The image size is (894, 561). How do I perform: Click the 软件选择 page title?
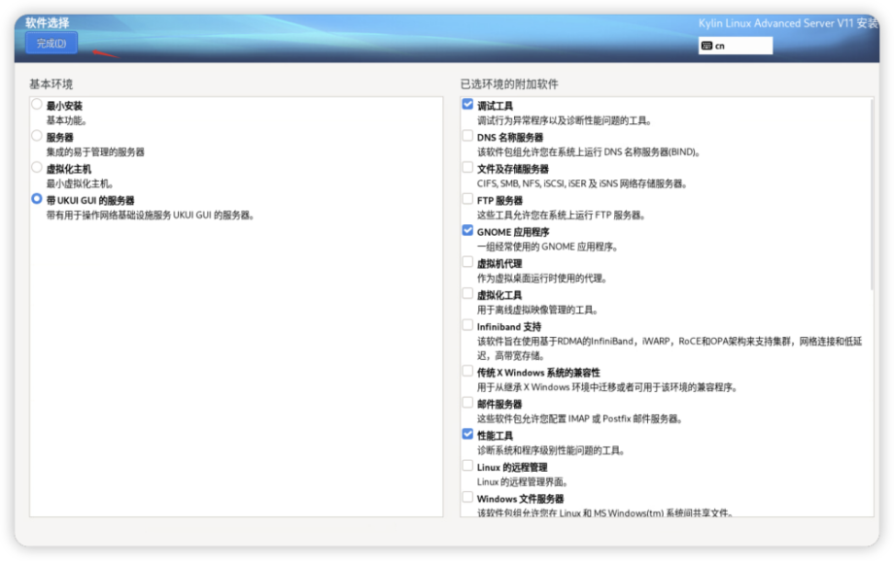[48, 22]
